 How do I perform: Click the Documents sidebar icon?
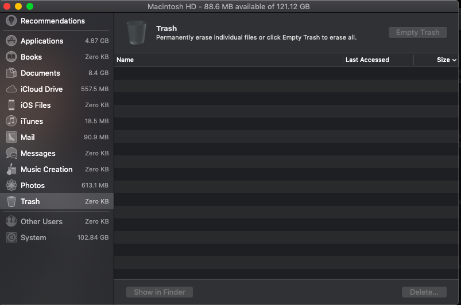[11, 73]
